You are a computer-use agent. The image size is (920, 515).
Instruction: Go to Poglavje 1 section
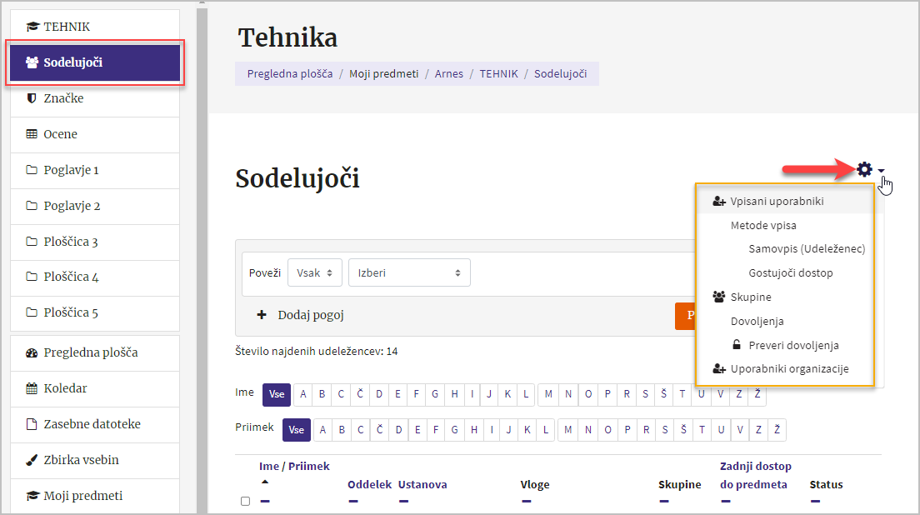(95, 170)
